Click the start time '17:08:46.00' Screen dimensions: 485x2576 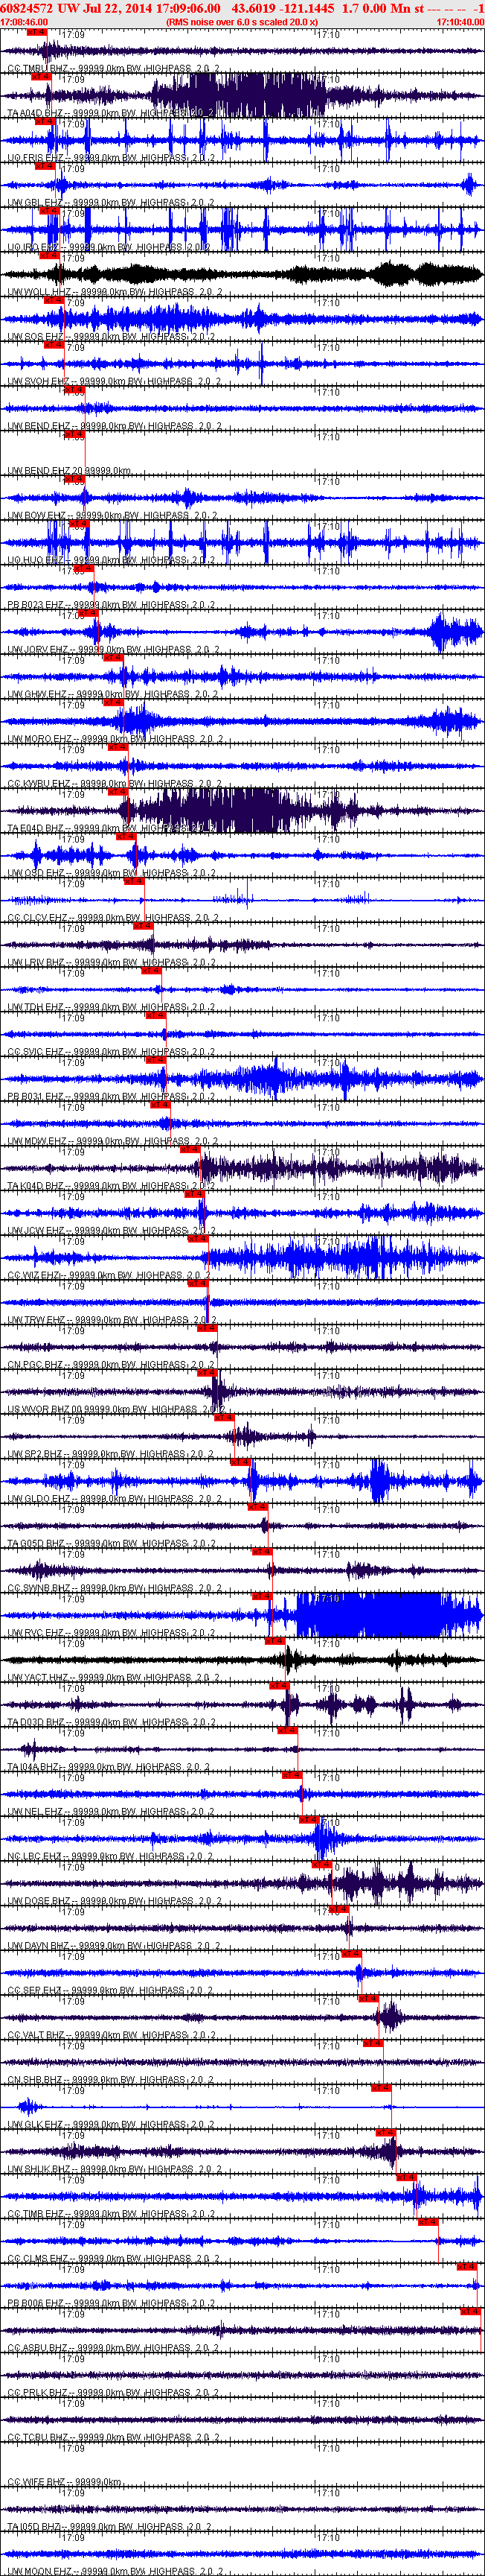[24, 21]
